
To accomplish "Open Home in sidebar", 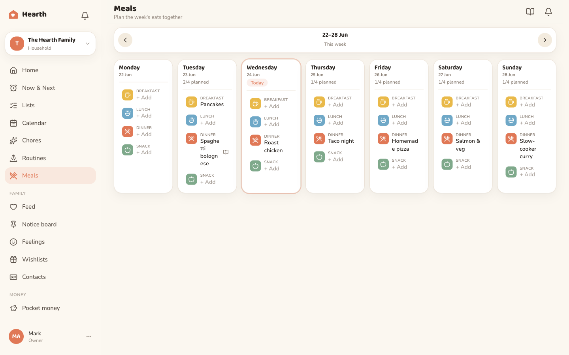I will [x=50, y=70].
